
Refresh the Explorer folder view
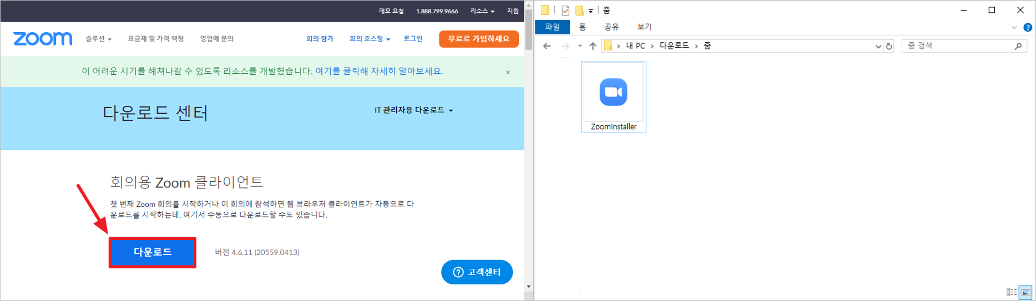[889, 46]
